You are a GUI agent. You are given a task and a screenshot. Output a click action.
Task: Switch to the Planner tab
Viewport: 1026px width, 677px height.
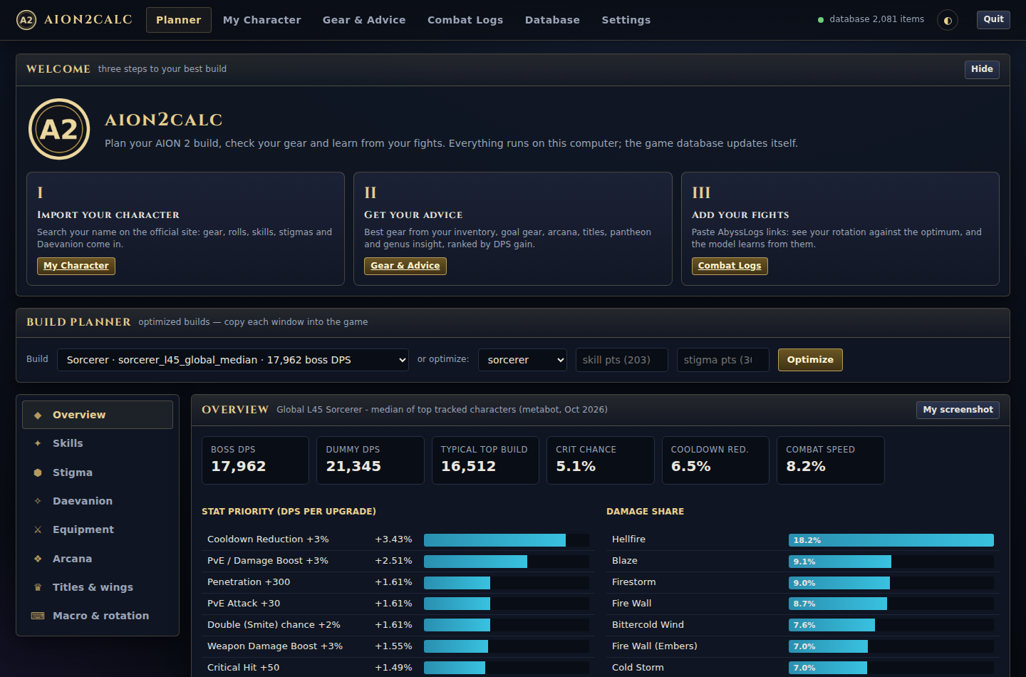tap(179, 20)
